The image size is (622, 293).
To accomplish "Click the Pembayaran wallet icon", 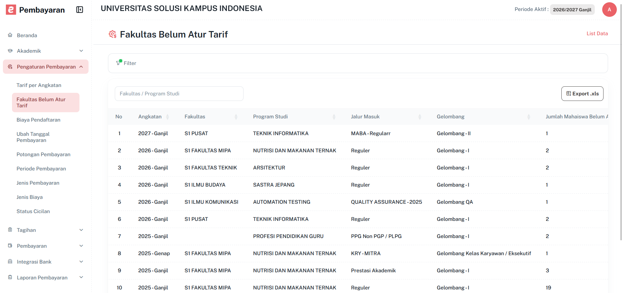I will click(10, 246).
